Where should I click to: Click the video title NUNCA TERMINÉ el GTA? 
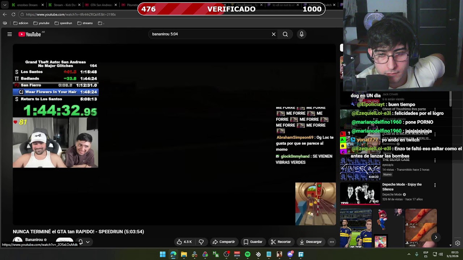pos(78,232)
